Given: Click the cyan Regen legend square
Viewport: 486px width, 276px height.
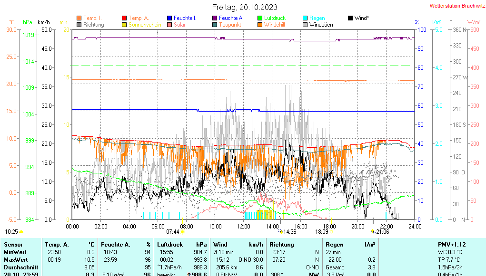Looking at the screenshot, I should [x=305, y=18].
